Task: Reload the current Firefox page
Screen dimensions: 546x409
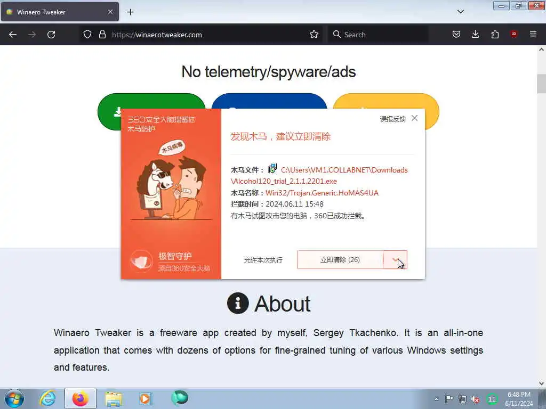Action: point(51,35)
